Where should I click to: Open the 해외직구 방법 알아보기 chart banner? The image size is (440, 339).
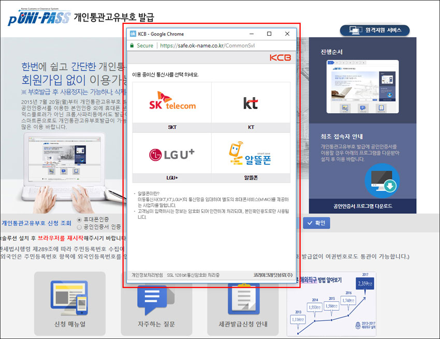click(331, 304)
